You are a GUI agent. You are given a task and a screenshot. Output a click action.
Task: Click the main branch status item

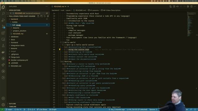9,109
